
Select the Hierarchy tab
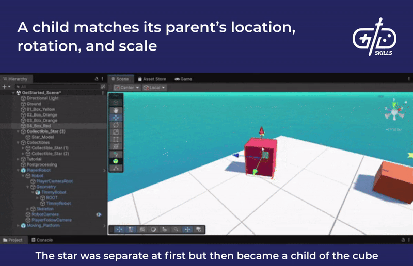(16, 79)
